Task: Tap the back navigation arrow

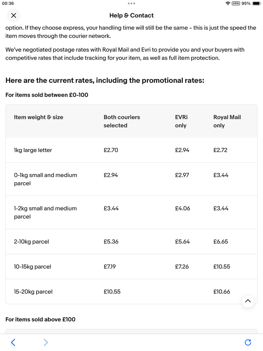Action: (13, 342)
